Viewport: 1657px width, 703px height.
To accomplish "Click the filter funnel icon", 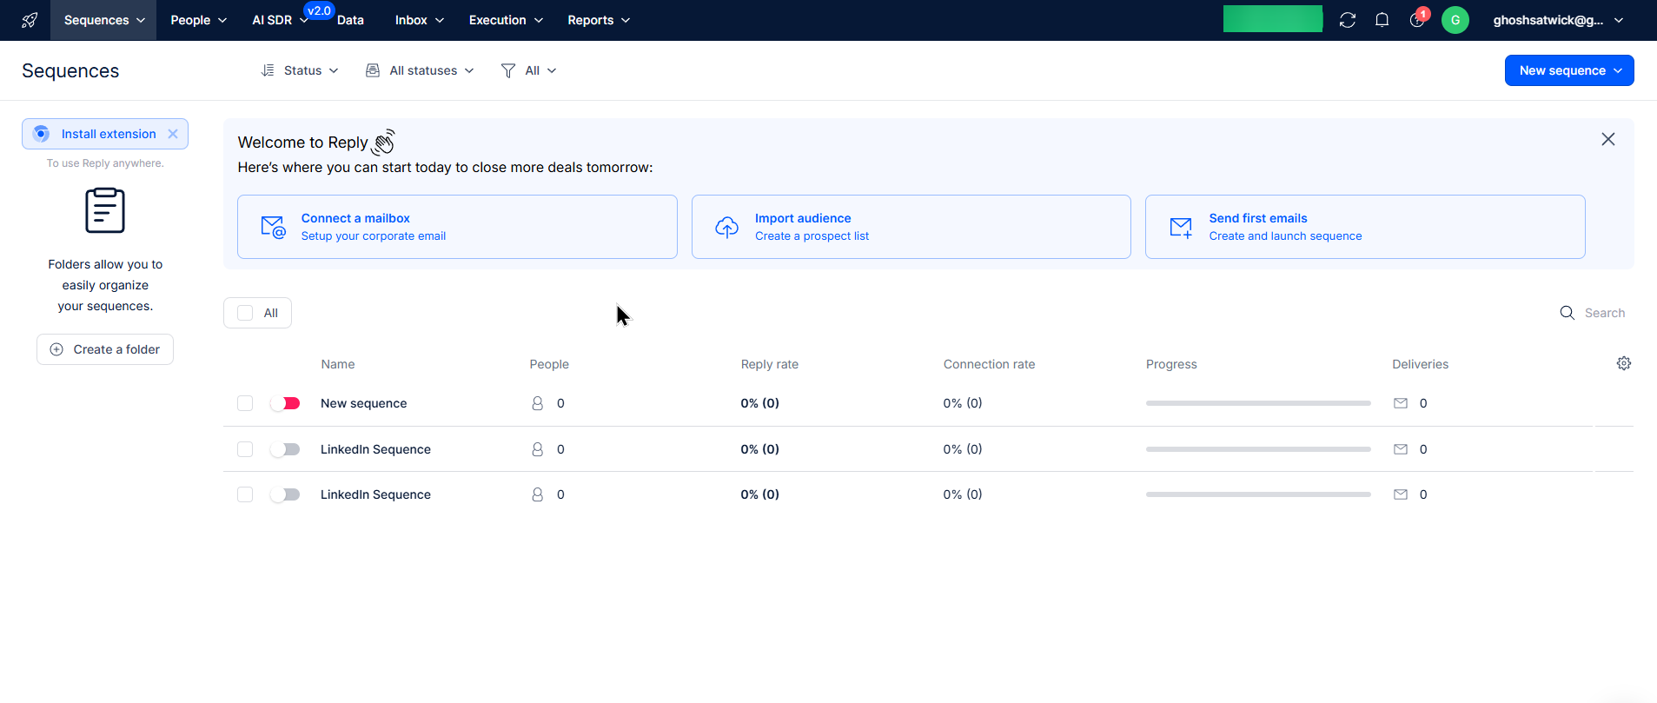I will (x=508, y=70).
